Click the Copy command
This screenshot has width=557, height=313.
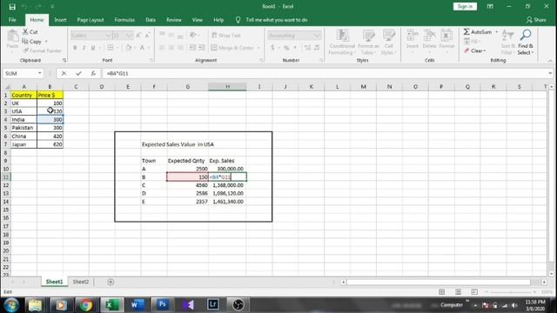point(33,42)
